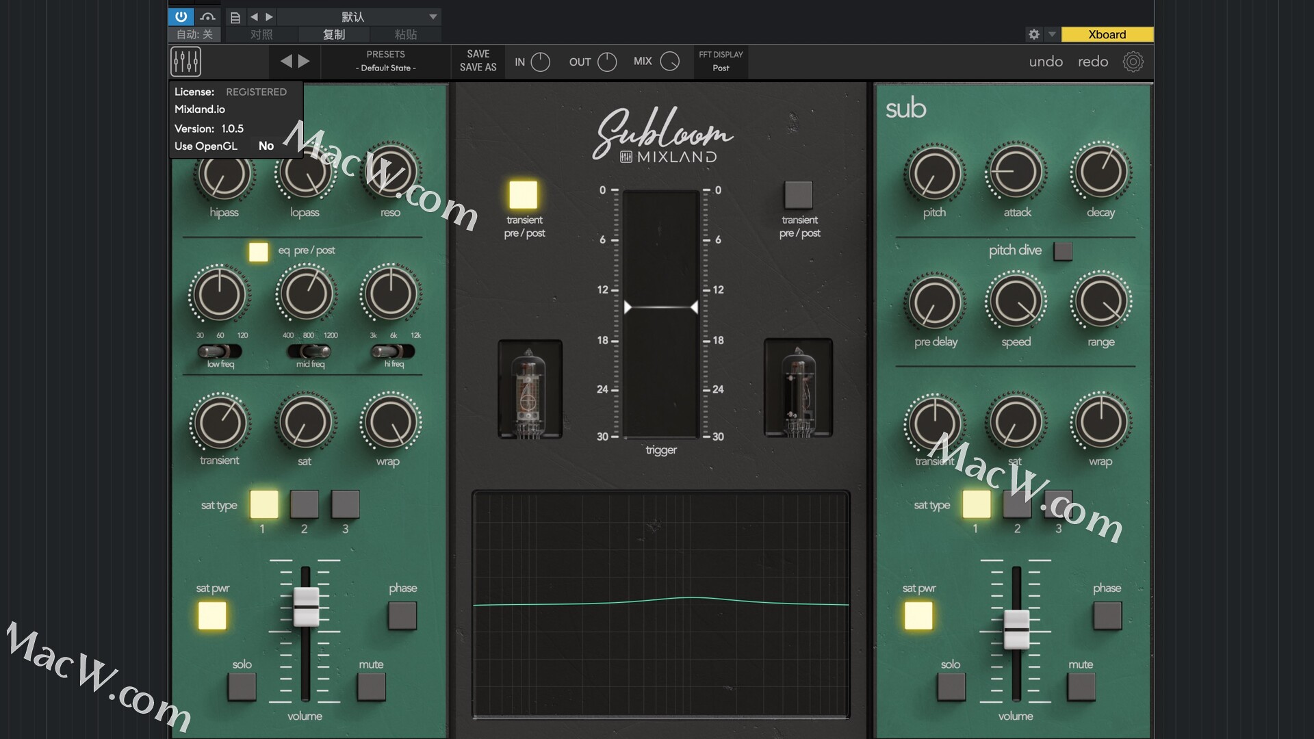The height and width of the screenshot is (739, 1314).
Task: Click the trigger threshold slider handle
Action: 661,307
